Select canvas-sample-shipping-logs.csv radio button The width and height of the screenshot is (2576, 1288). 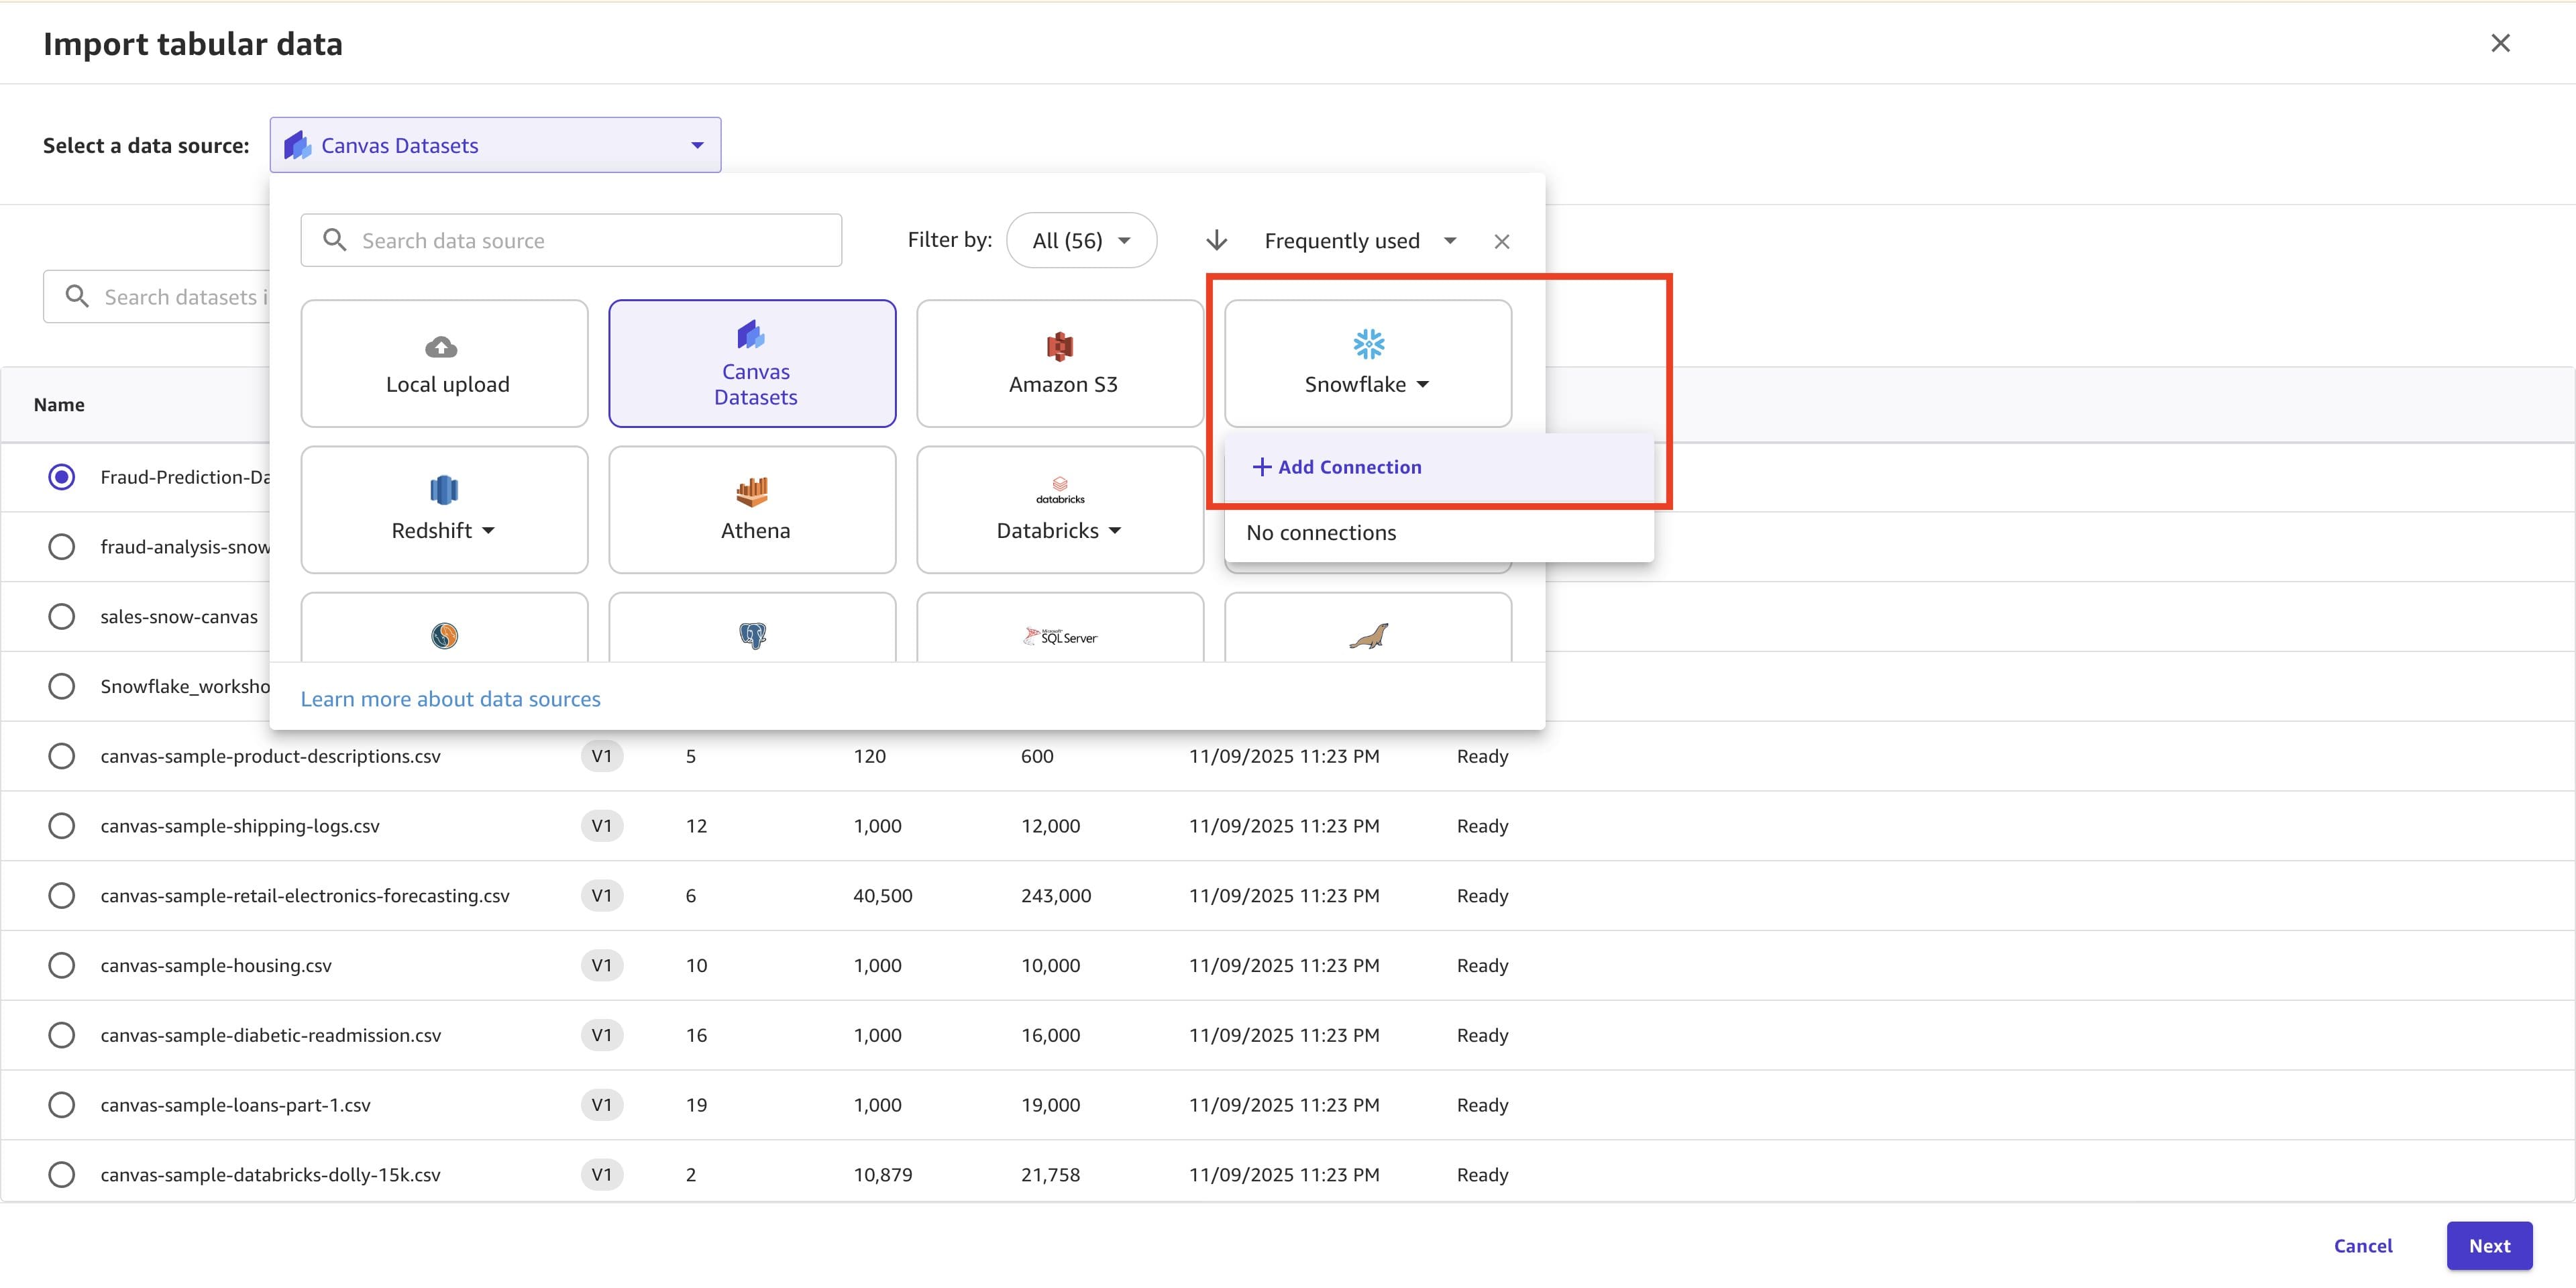pos(62,826)
